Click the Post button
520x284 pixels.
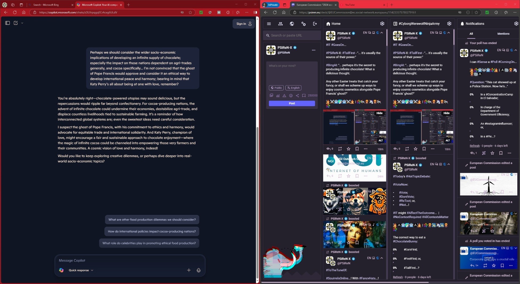click(292, 103)
